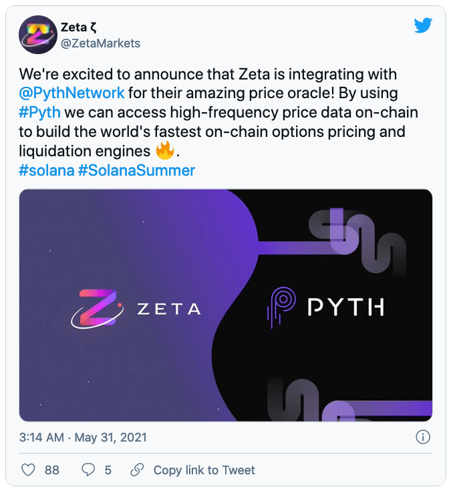Open the #solana hashtag

(x=46, y=170)
